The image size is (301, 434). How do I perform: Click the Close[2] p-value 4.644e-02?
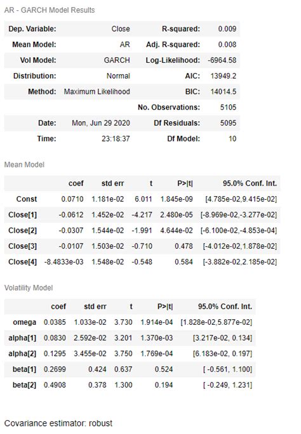click(177, 230)
